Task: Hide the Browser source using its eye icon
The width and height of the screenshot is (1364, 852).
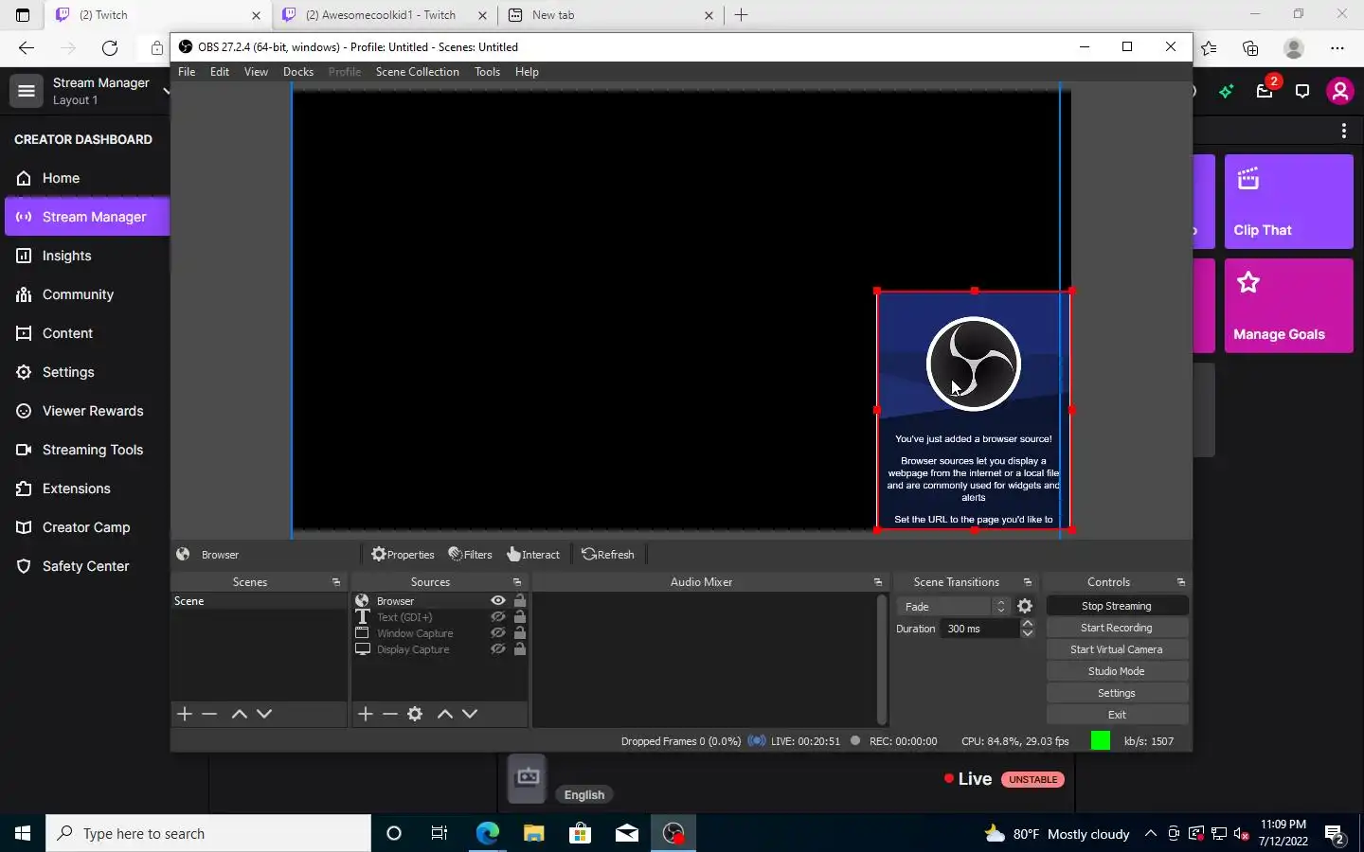Action: tap(497, 600)
